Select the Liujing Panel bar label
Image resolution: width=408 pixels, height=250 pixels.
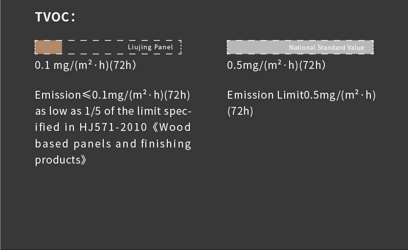point(151,47)
